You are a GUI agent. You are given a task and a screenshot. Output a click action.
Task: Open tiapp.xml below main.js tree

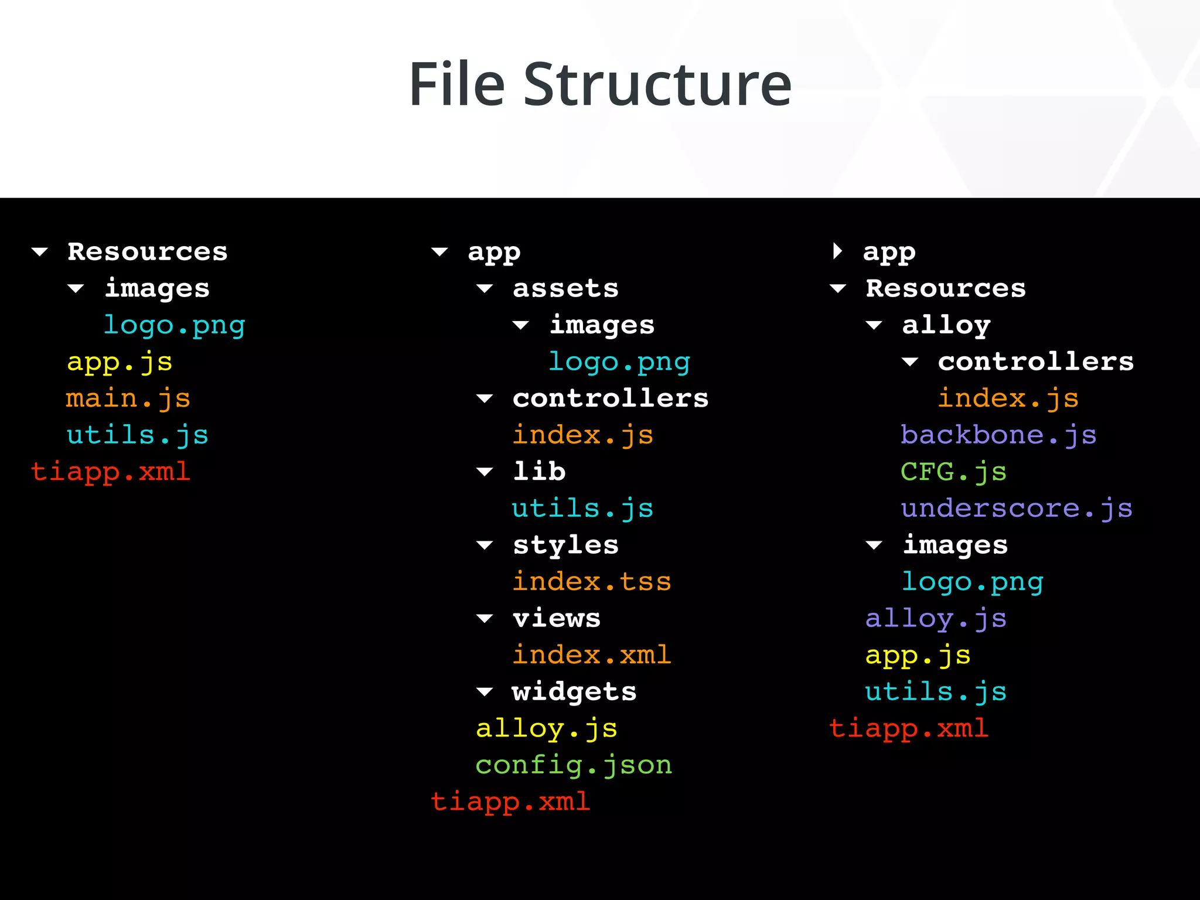click(x=110, y=472)
